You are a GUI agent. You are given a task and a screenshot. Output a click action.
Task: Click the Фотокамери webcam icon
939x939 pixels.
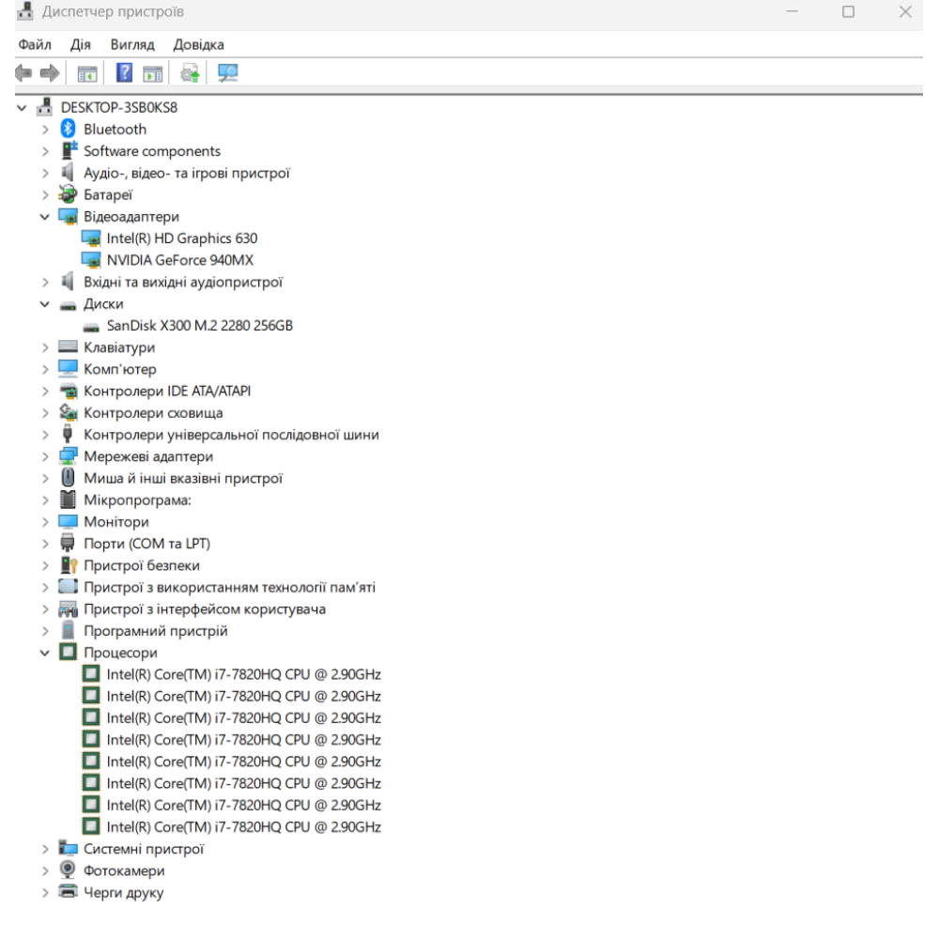(68, 870)
